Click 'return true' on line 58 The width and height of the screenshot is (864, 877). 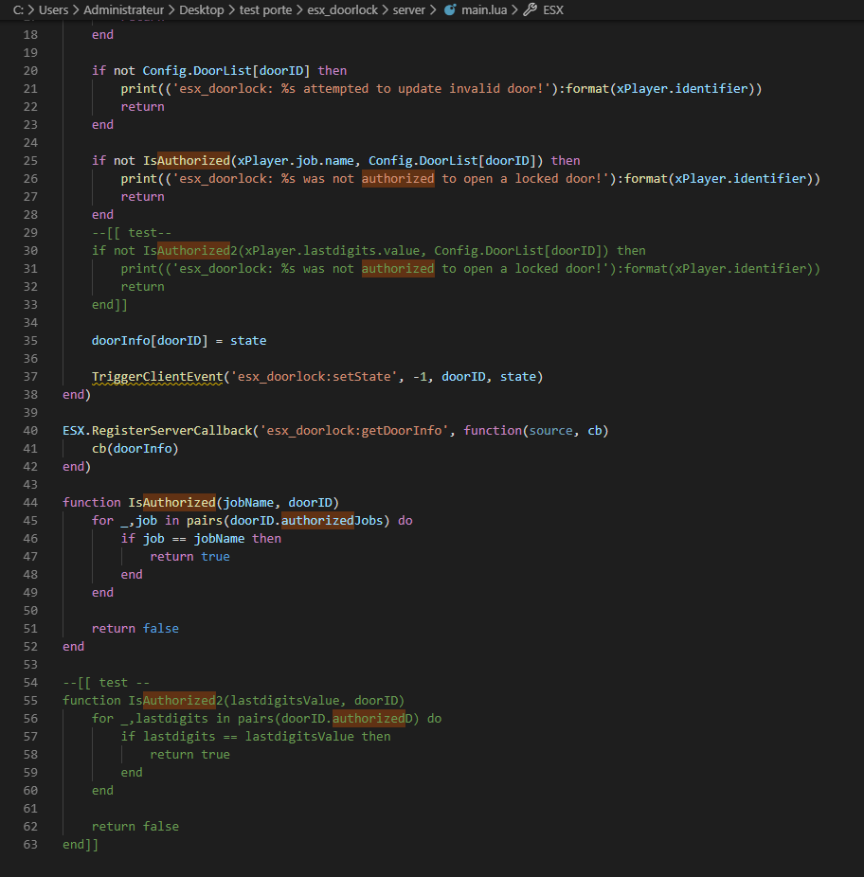point(189,755)
